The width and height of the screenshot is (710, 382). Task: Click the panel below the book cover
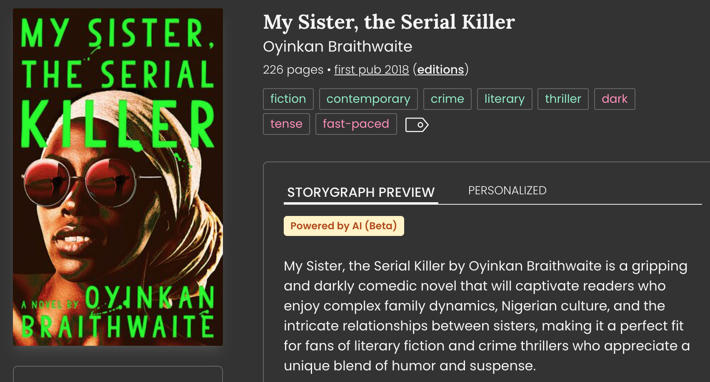[118, 374]
